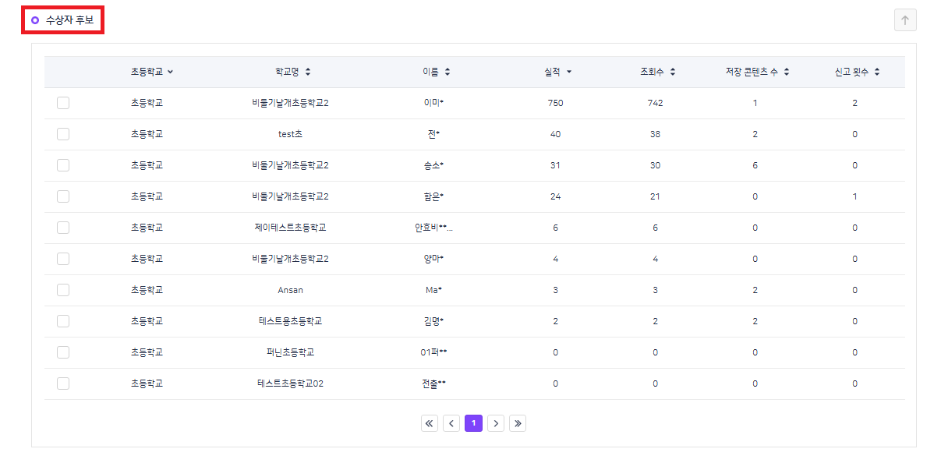The width and height of the screenshot is (941, 463).
Task: Go to first page with double-left arrow
Action: 430,423
